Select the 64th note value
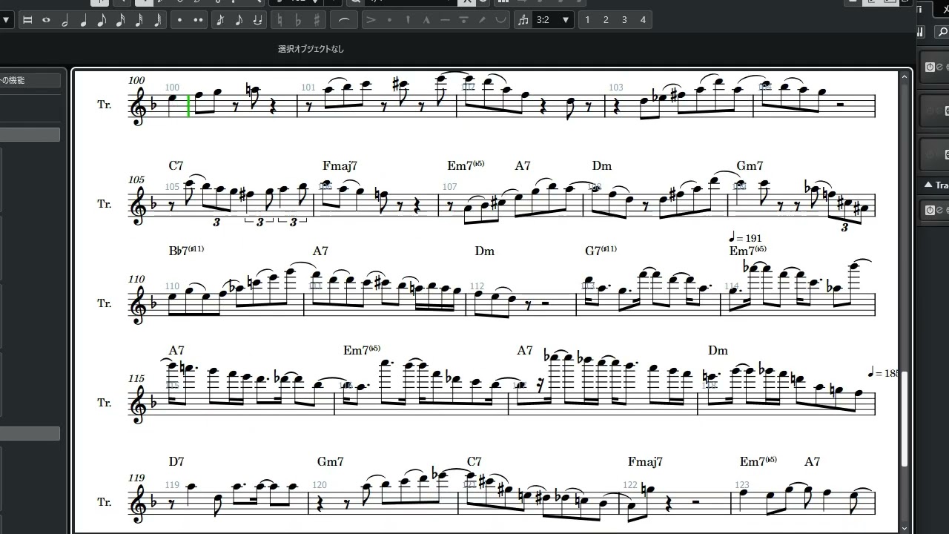Image resolution: width=949 pixels, height=534 pixels. (157, 20)
